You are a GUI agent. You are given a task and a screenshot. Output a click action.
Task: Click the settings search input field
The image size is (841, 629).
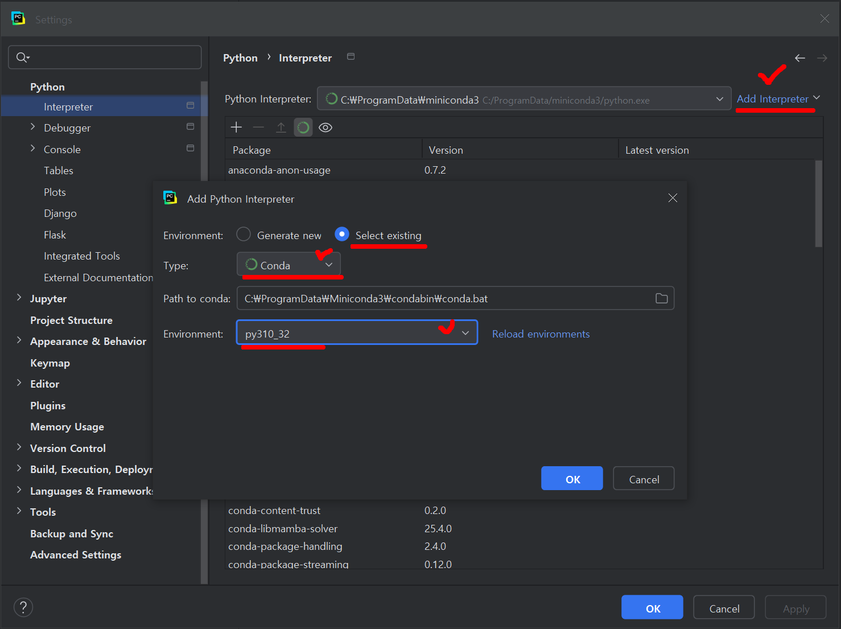(105, 57)
